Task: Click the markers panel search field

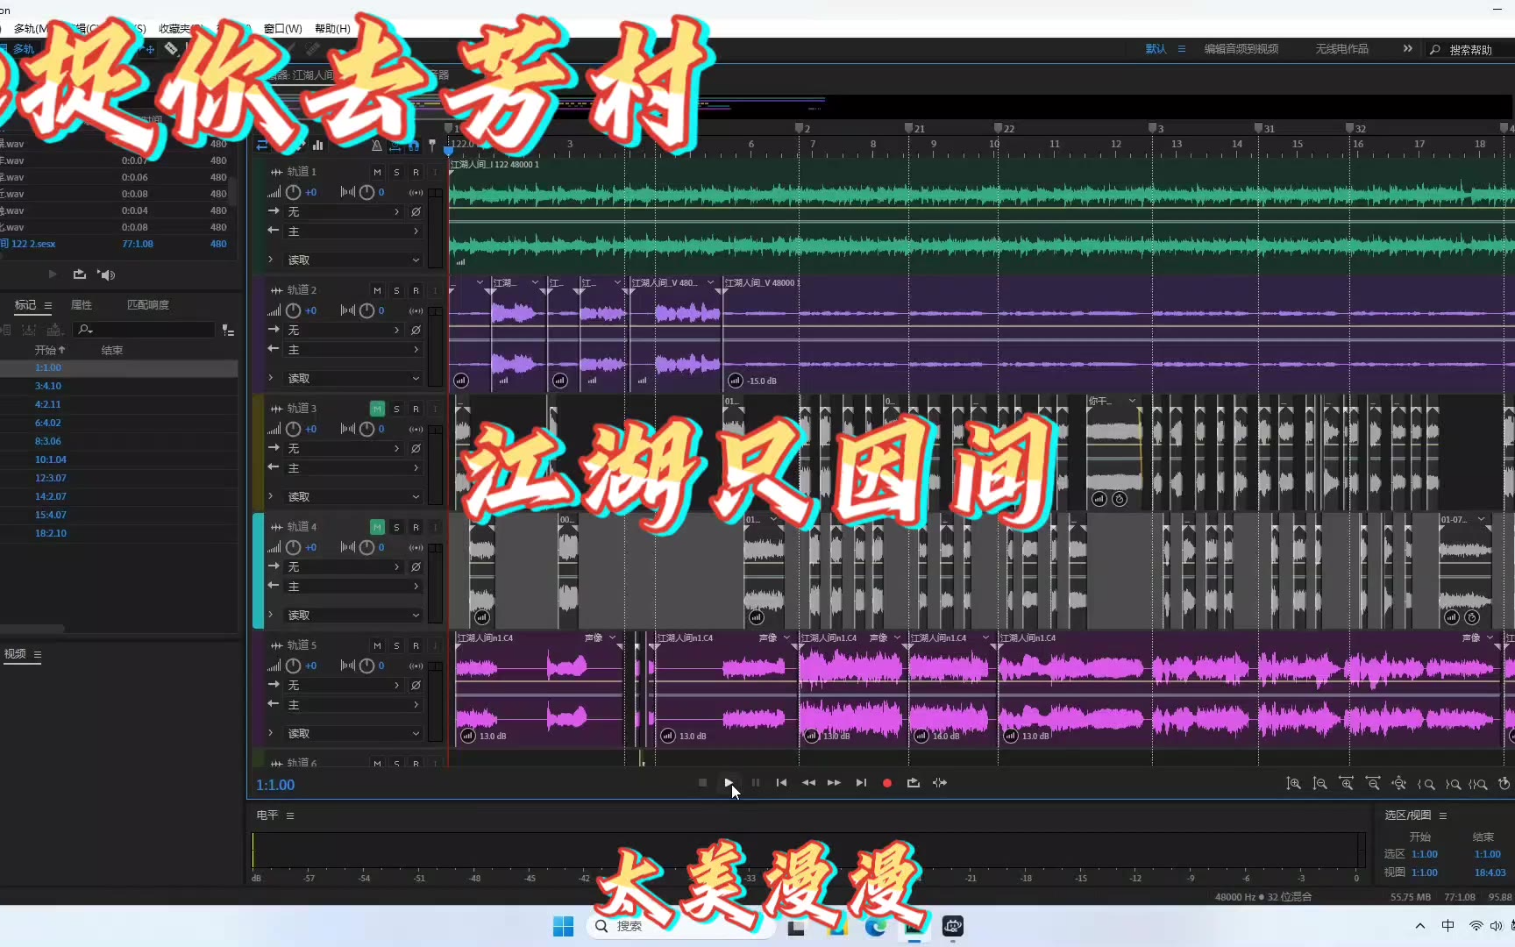Action: pos(144,330)
